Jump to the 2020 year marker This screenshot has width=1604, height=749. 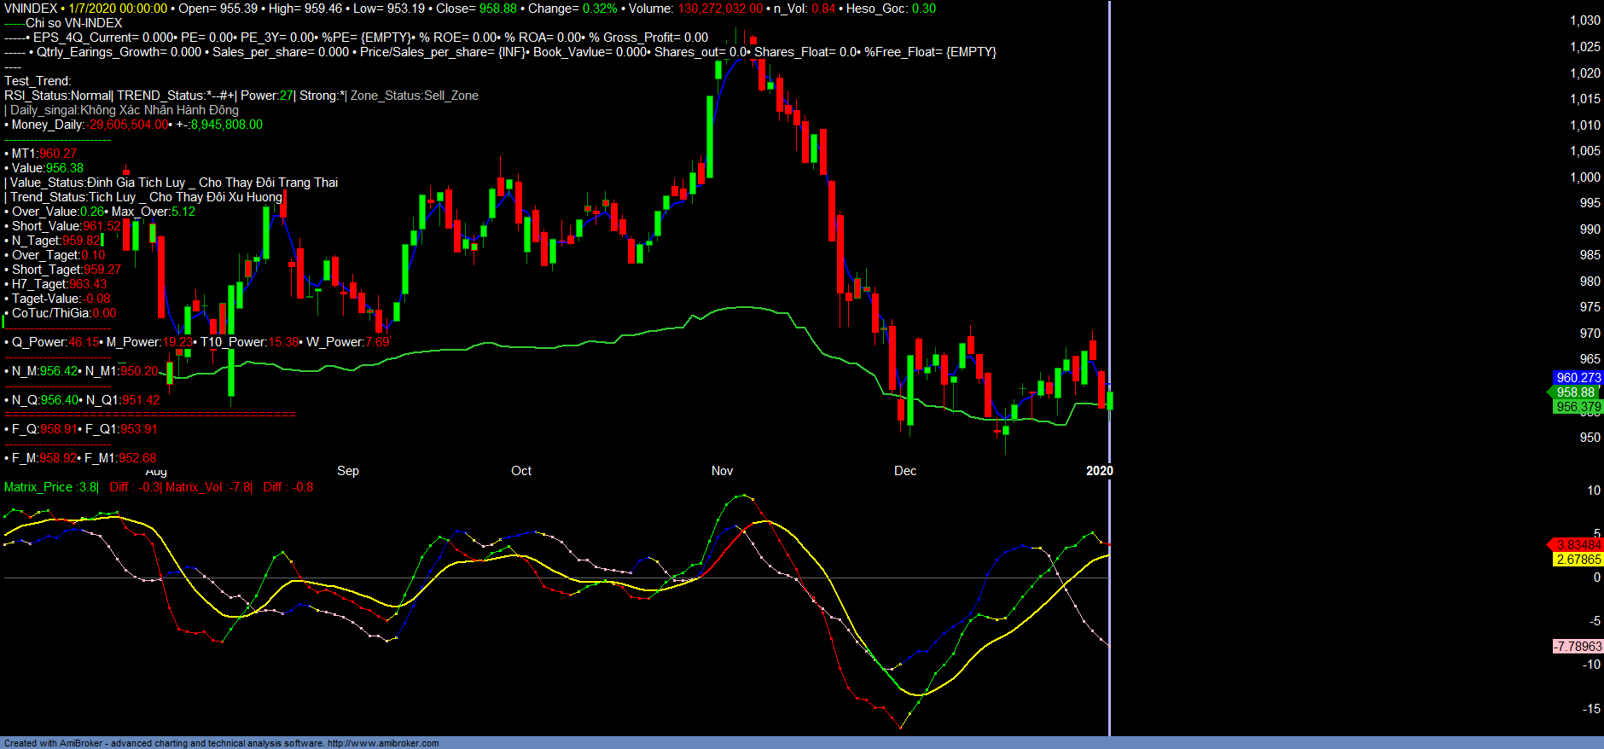pyautogui.click(x=1099, y=471)
